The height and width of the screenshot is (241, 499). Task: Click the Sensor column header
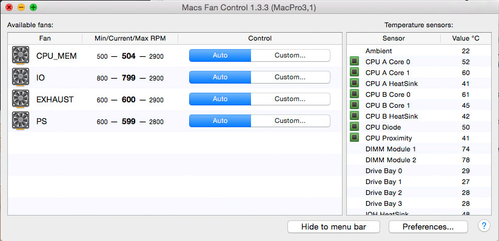click(x=394, y=39)
